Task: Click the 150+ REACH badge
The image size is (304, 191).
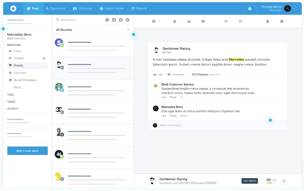Action: [x=250, y=181]
